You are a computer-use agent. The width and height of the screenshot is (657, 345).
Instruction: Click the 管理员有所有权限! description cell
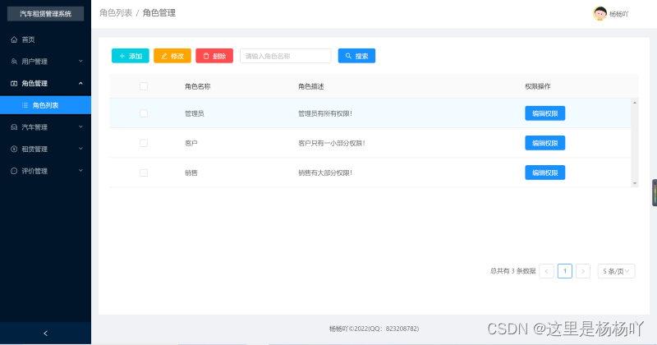tap(325, 113)
